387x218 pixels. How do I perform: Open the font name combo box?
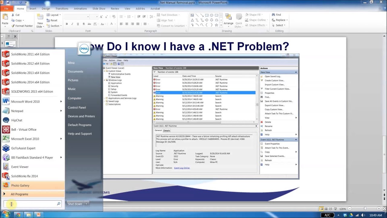(77, 17)
